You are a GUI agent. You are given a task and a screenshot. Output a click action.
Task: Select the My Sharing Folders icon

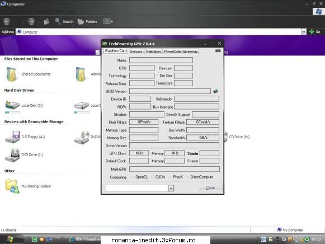[12, 186]
